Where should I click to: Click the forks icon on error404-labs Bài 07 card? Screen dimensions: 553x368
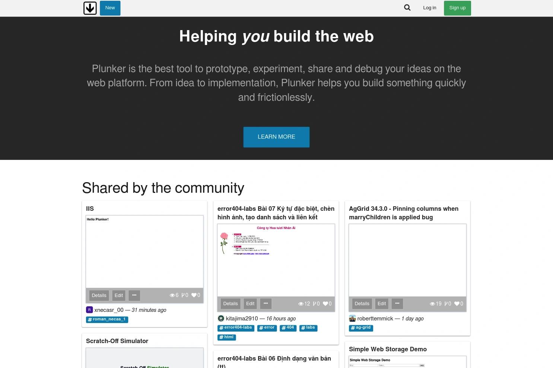pos(315,304)
